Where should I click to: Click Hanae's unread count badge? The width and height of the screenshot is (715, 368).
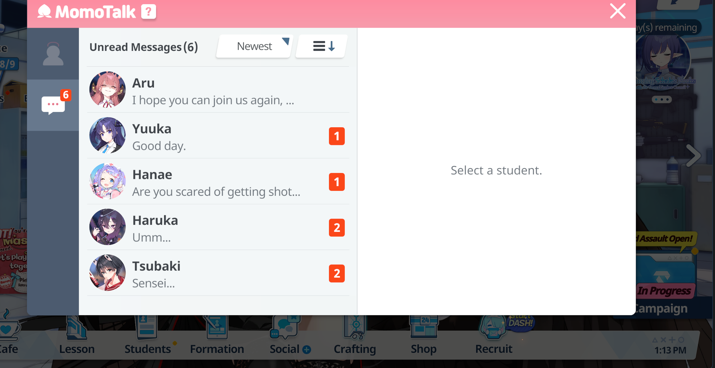coord(337,182)
